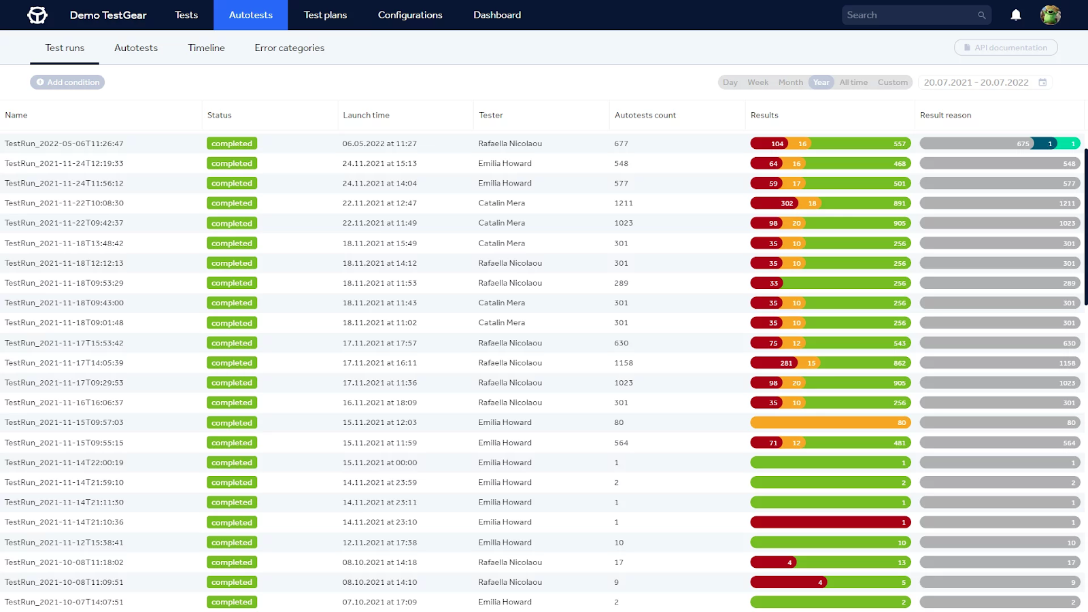The width and height of the screenshot is (1088, 612).
Task: Open the date range calendar icon
Action: [1042, 82]
